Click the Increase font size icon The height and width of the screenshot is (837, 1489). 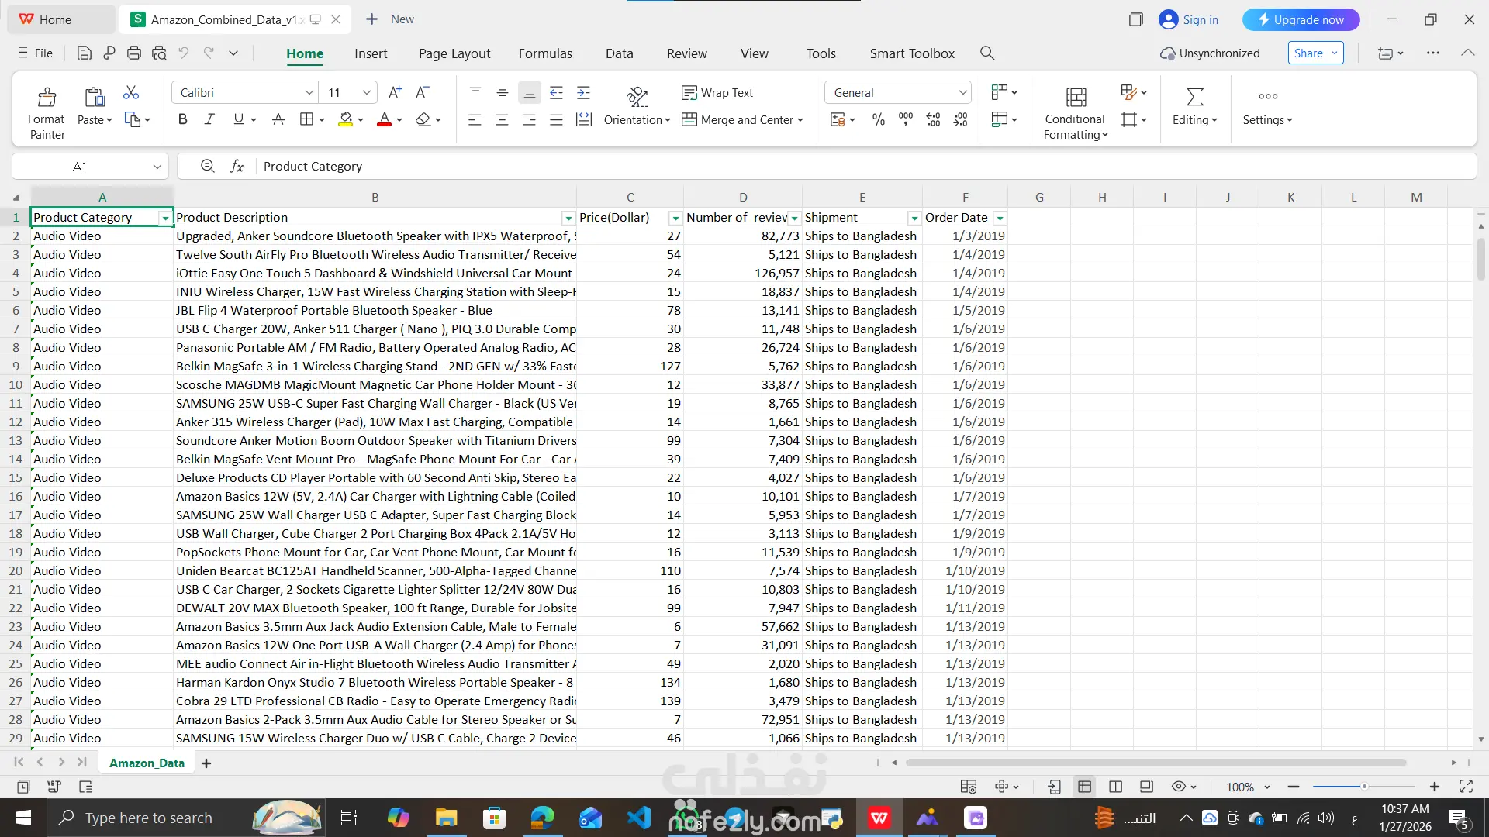point(395,93)
